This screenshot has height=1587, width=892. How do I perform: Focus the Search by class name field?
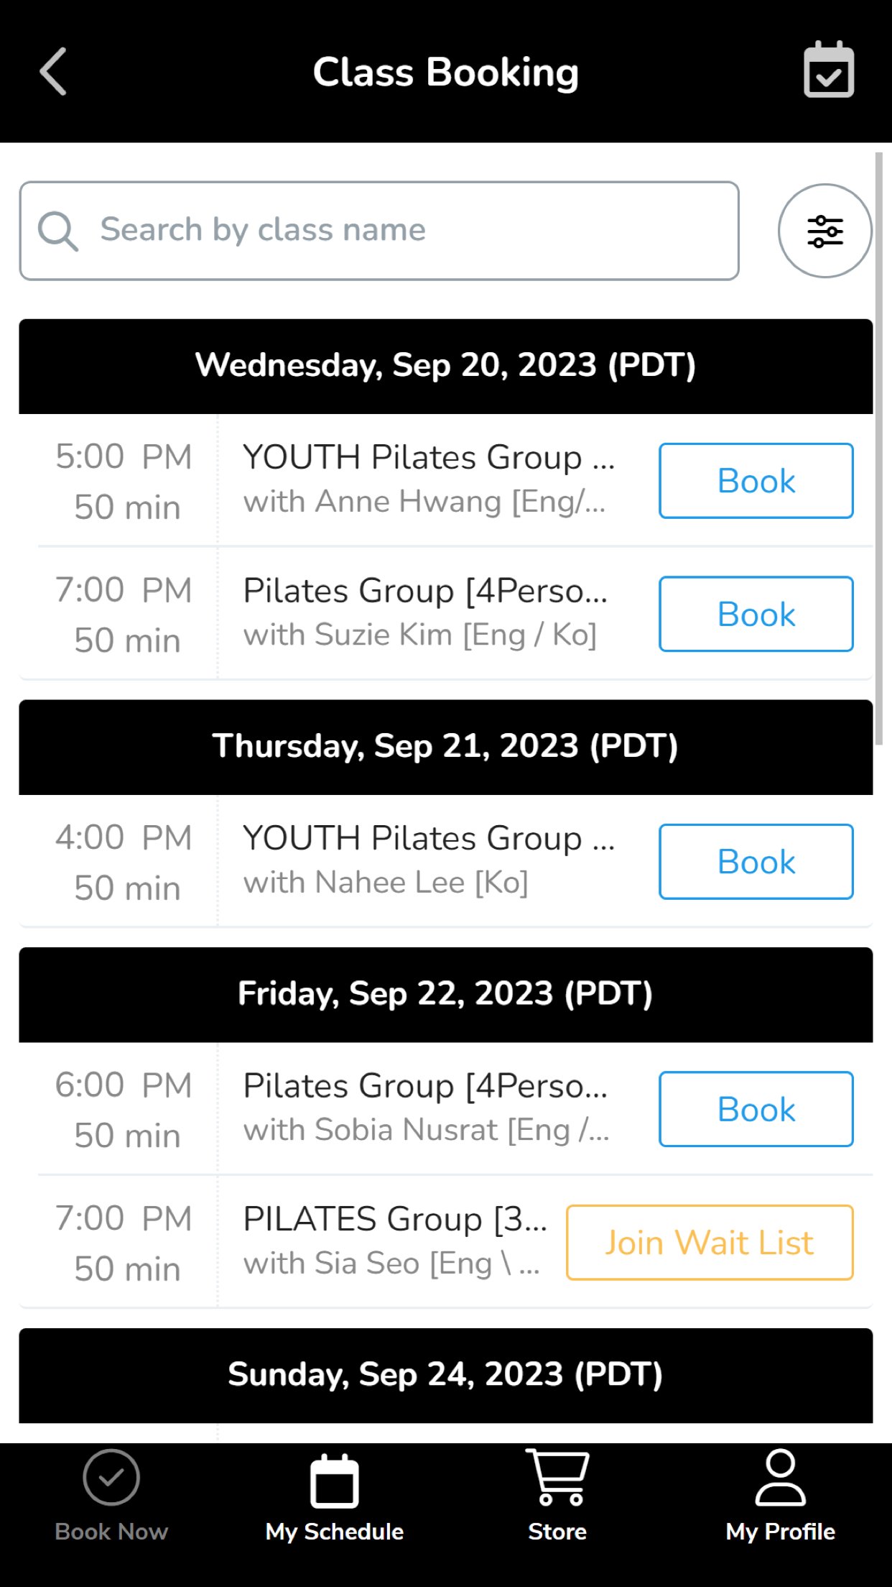402,231
